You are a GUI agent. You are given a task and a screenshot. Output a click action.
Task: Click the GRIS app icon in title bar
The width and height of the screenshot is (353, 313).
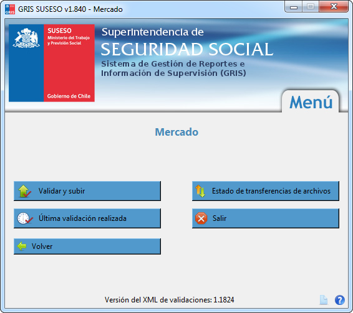click(10, 9)
